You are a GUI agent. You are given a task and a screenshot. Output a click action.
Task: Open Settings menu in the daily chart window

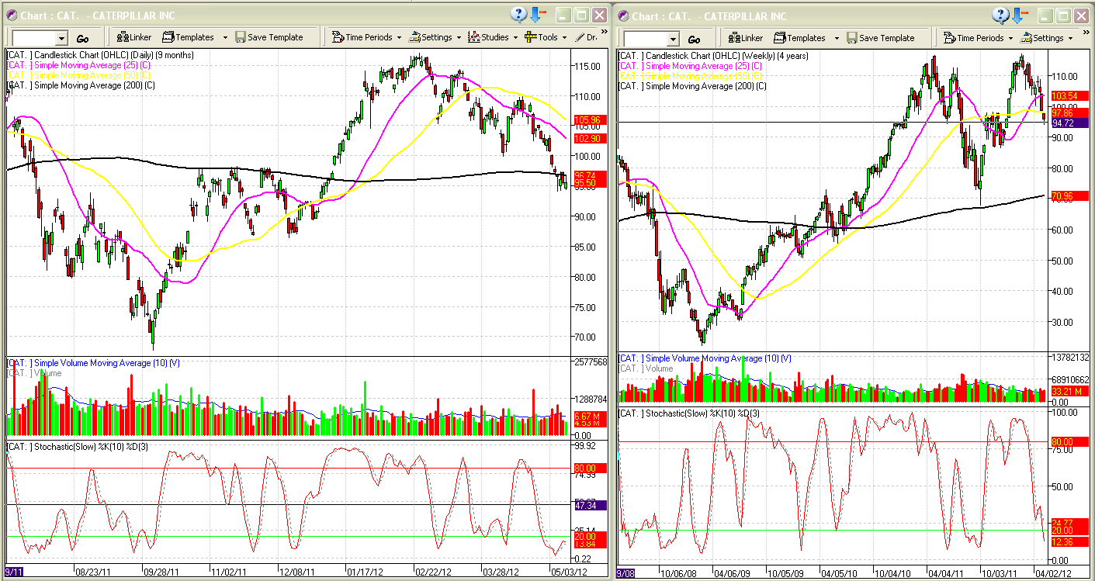tap(435, 37)
